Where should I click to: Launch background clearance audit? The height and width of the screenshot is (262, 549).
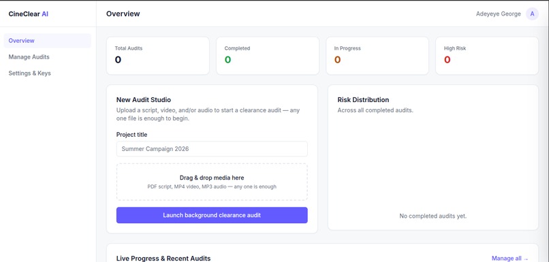(212, 215)
